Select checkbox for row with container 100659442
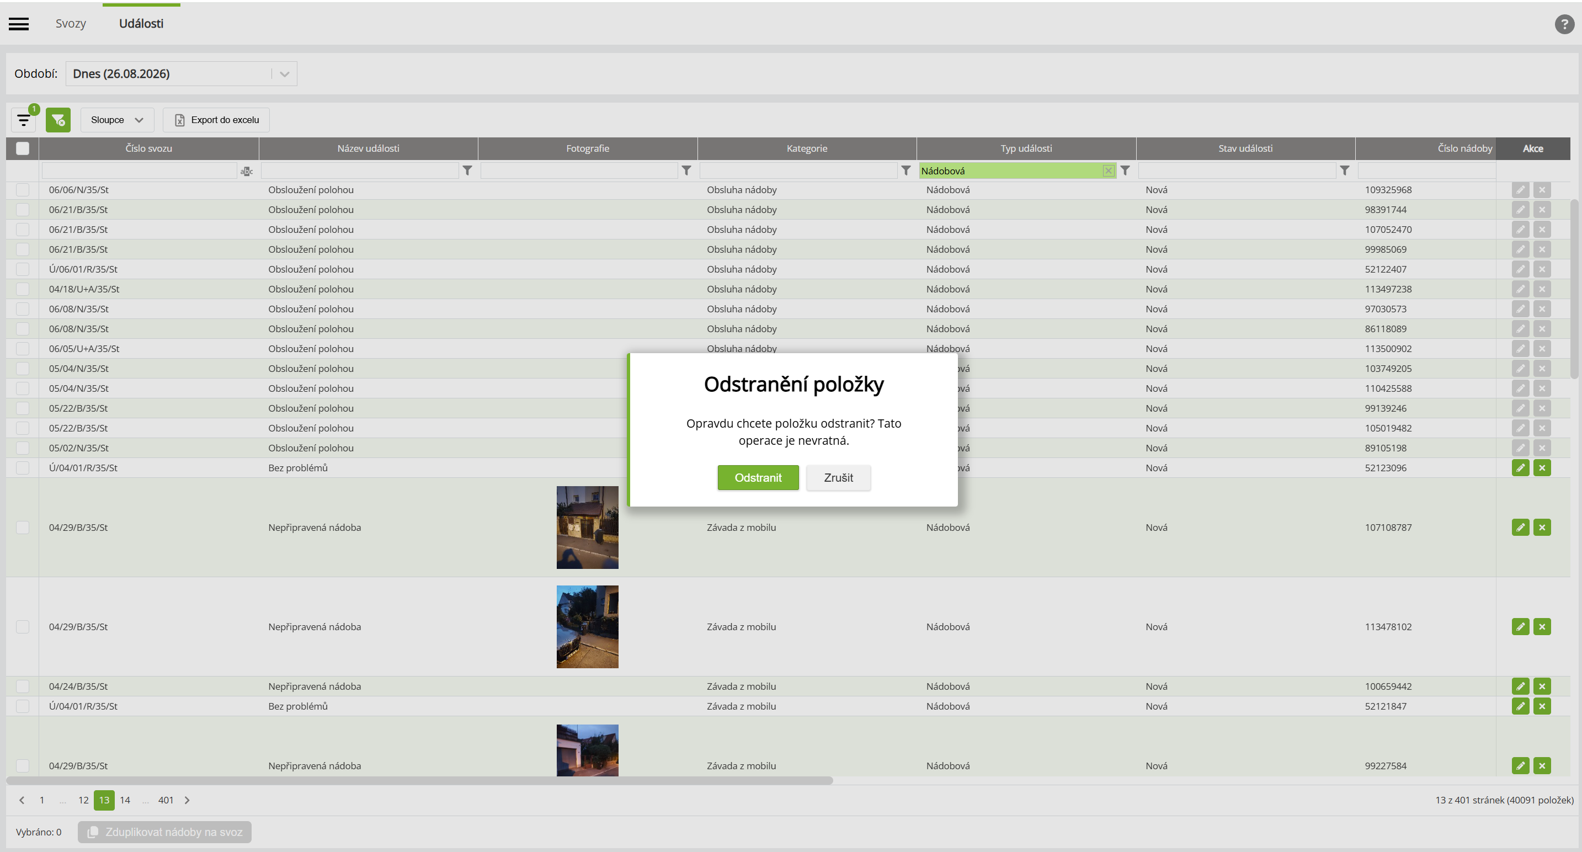 pyautogui.click(x=23, y=686)
